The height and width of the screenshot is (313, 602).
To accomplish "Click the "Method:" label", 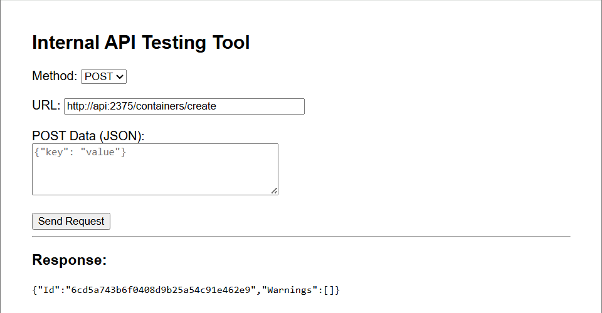I will tap(55, 76).
